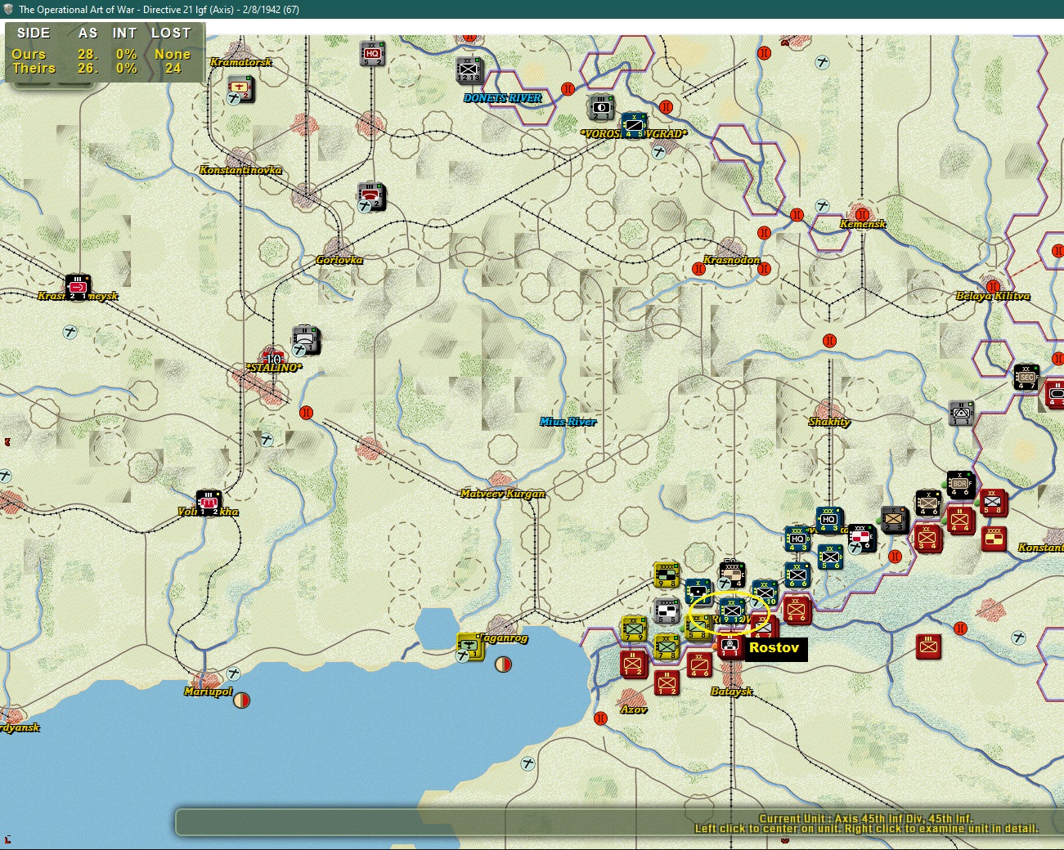This screenshot has width=1064, height=850.
Task: Click the Mariupol city label
Action: tap(209, 691)
